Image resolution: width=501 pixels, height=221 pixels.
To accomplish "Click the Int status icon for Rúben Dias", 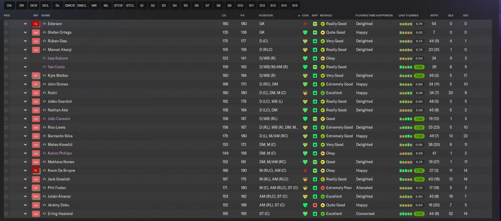I will 36,41.
